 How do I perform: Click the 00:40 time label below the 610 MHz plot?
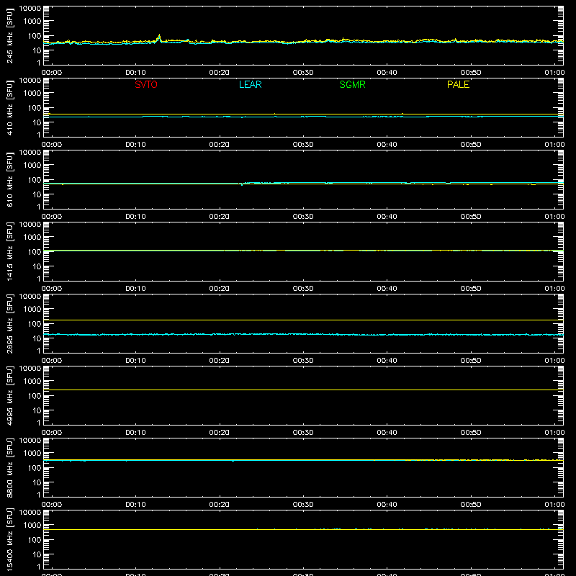387,217
